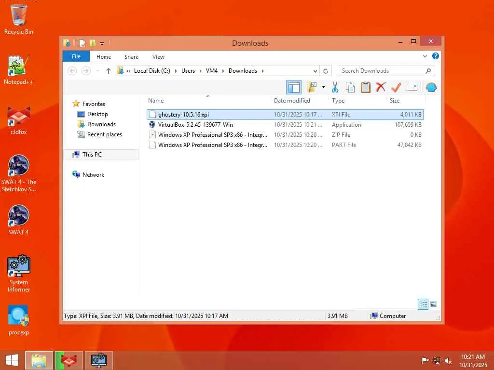Expand the arrow after Users breadcrumb

[200, 71]
